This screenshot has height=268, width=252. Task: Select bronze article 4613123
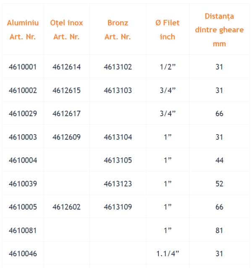(x=118, y=184)
